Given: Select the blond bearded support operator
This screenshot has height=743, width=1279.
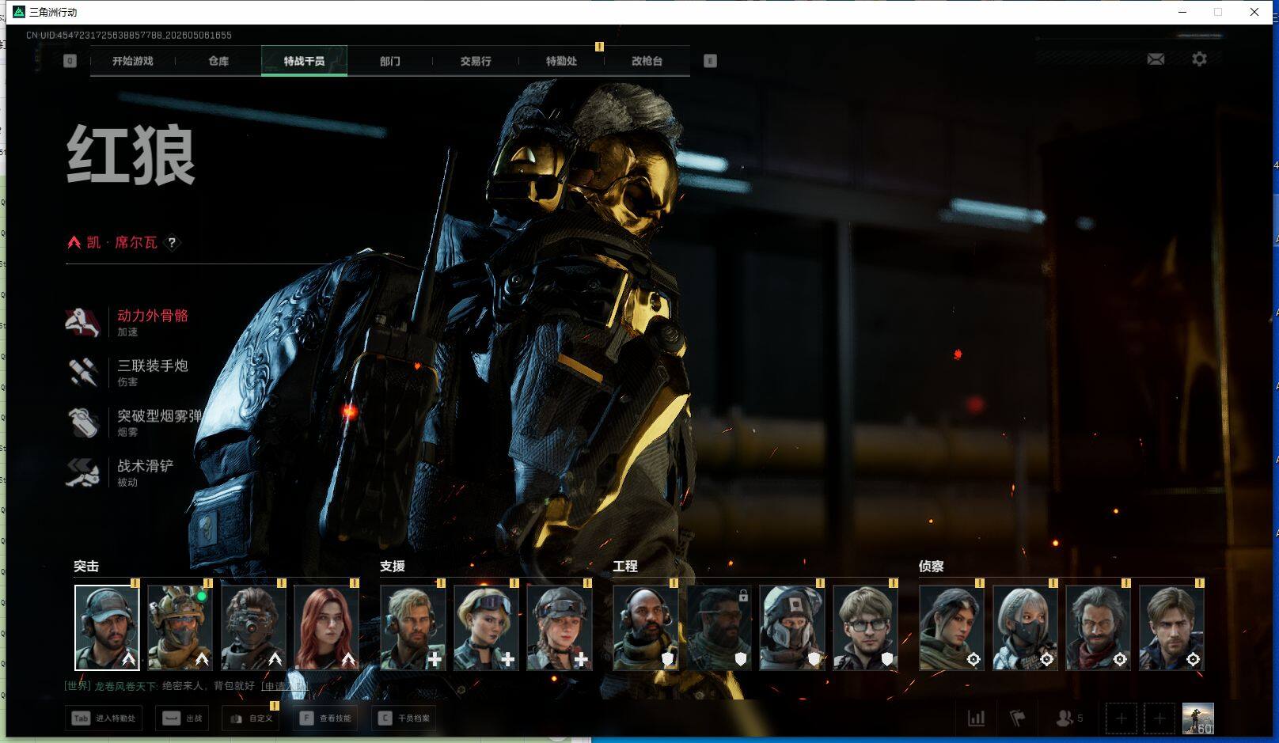Looking at the screenshot, I should [412, 627].
